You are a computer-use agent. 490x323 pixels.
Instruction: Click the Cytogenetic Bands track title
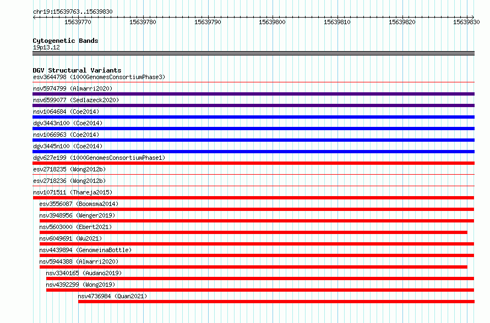(66, 41)
